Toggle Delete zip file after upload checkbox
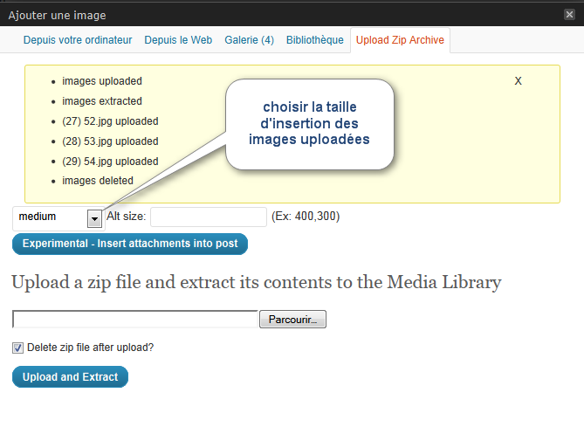This screenshot has height=427, width=584. [17, 348]
